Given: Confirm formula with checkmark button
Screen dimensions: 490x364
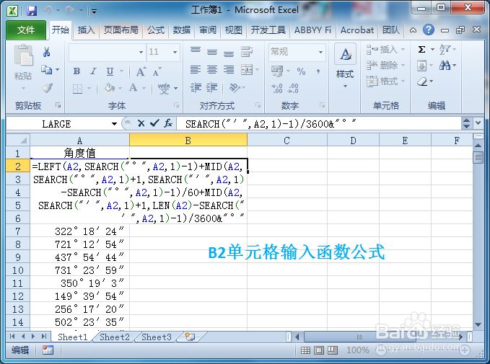Looking at the screenshot, I should (154, 124).
